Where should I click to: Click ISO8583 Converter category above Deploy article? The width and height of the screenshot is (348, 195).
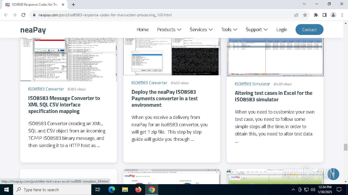149,83
